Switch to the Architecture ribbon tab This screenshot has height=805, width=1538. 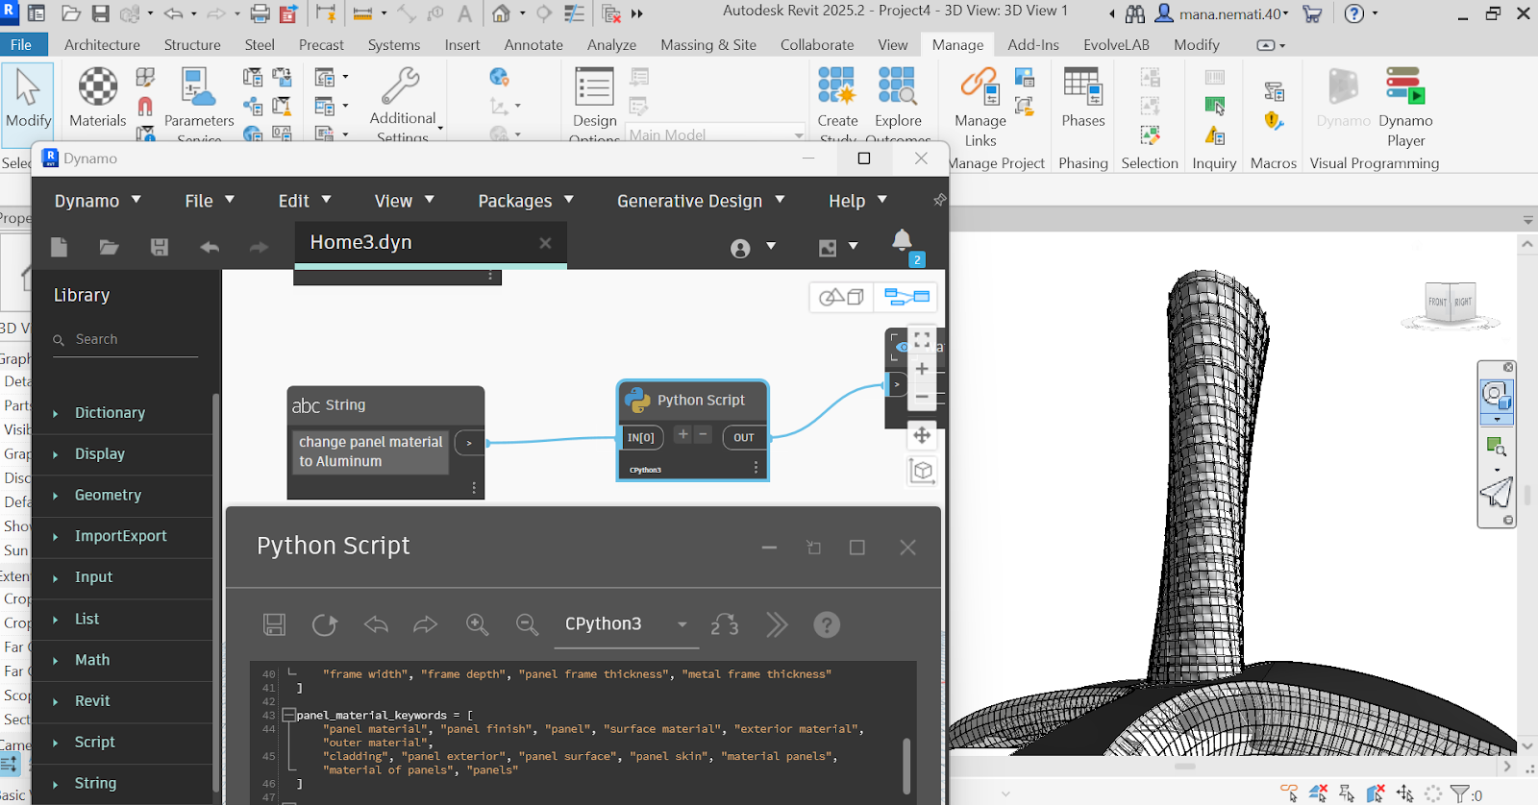tap(102, 45)
